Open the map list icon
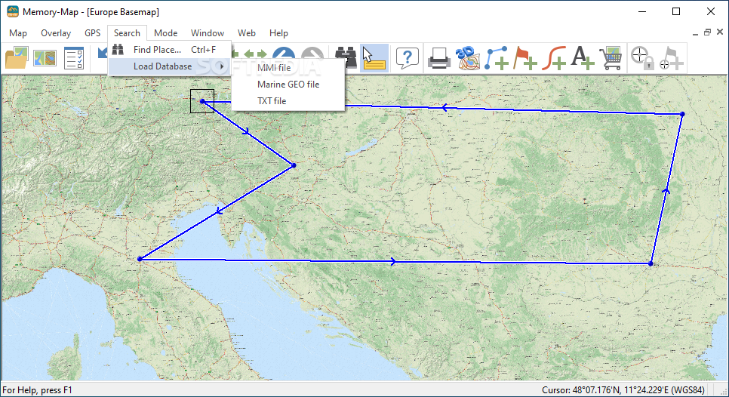 (45, 58)
